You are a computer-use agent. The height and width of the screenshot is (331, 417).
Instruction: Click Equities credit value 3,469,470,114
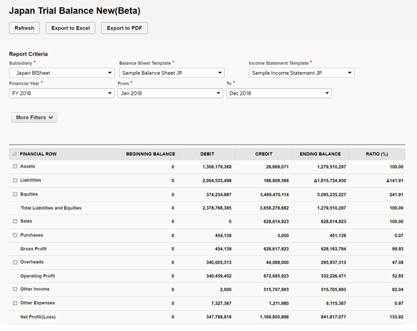[274, 195]
